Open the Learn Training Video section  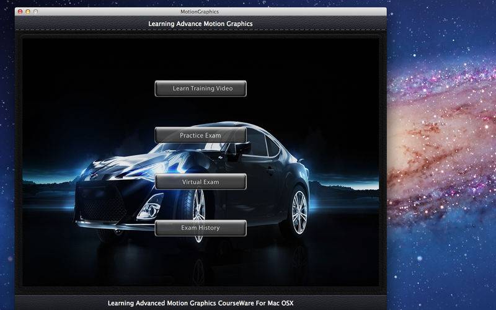pos(200,89)
